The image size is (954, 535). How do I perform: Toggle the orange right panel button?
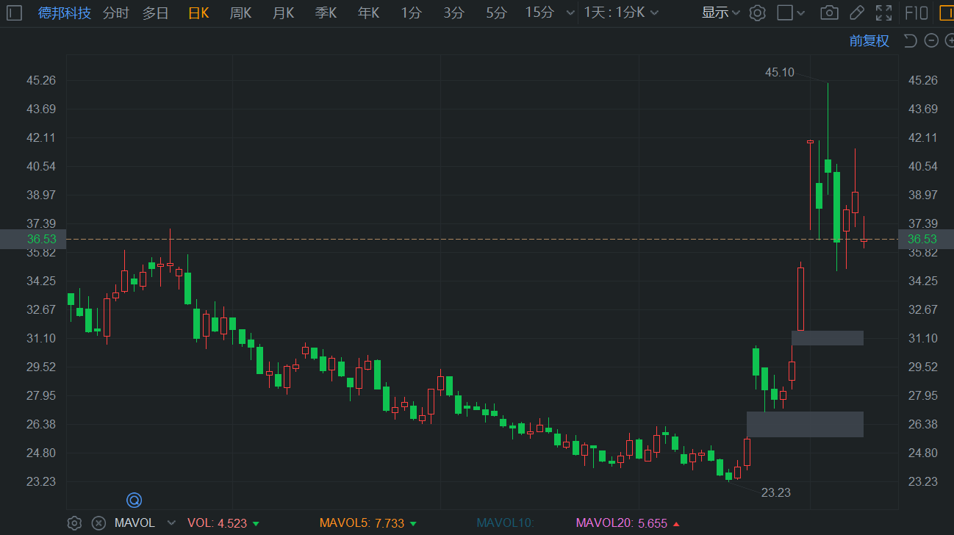946,12
